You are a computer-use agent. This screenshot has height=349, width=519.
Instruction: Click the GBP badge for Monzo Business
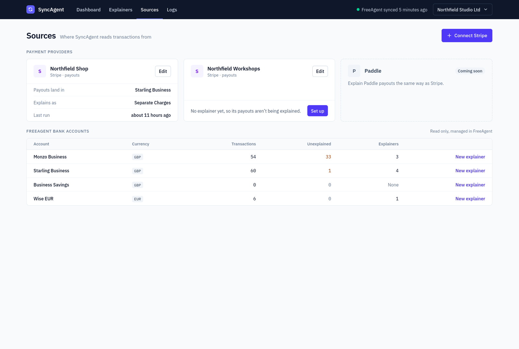point(138,157)
